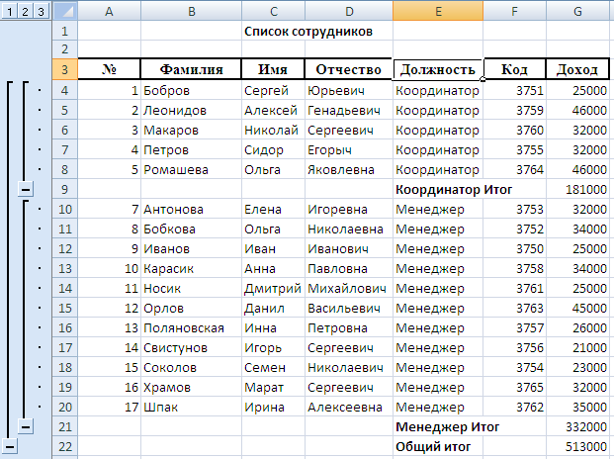
Task: Click the Отчество header cell
Action: pyautogui.click(x=349, y=69)
